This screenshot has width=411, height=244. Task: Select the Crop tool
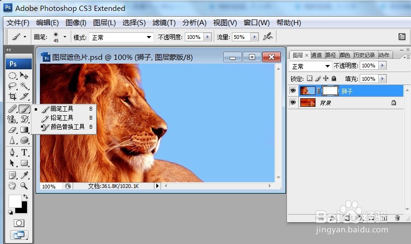[12, 96]
